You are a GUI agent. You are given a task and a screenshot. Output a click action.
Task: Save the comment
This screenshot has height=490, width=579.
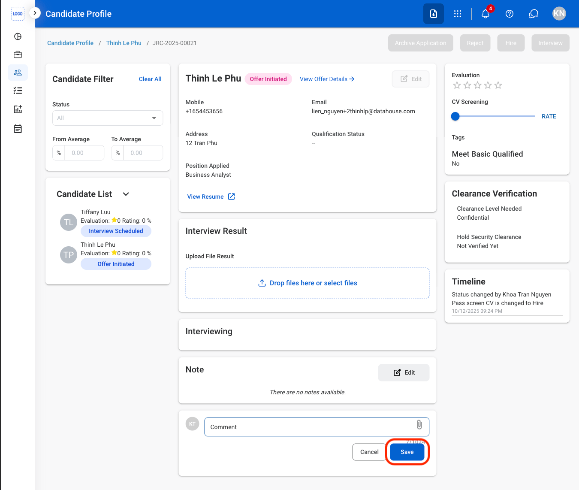tap(407, 452)
